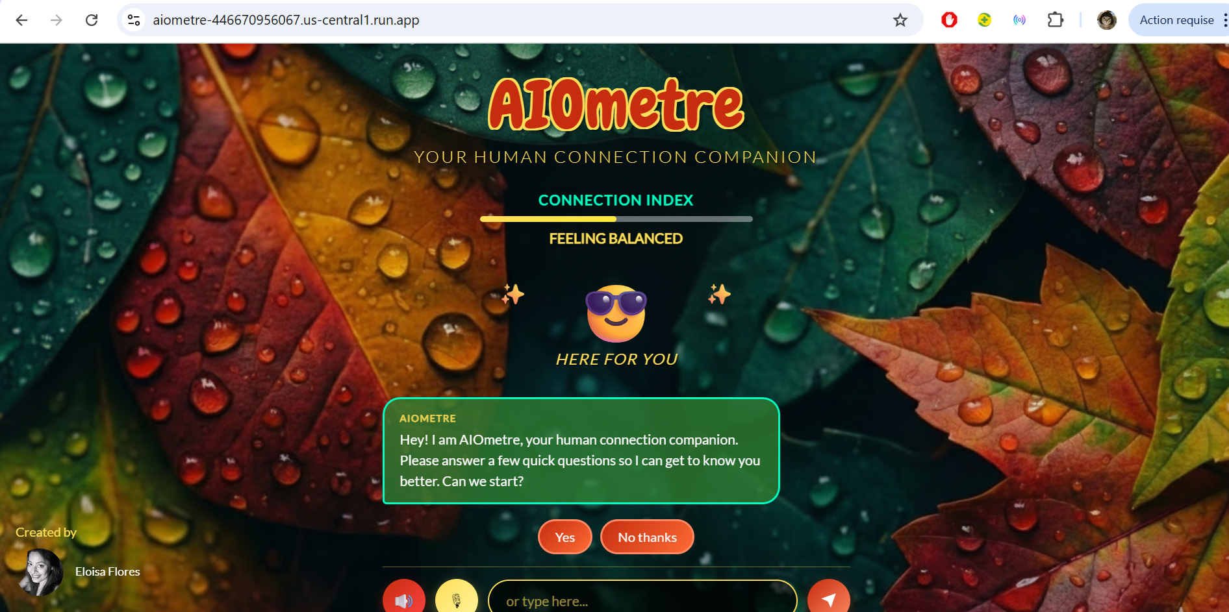Choose the No thanks button
Viewport: 1229px width, 612px height.
click(x=647, y=537)
